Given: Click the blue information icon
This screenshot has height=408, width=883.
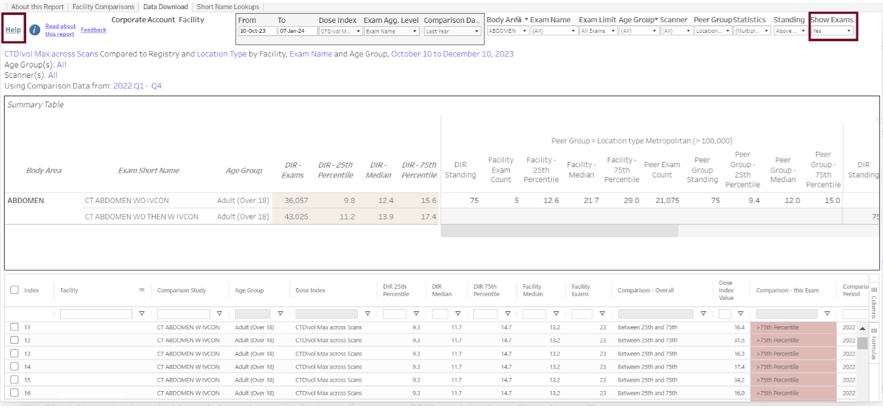Looking at the screenshot, I should tap(35, 30).
